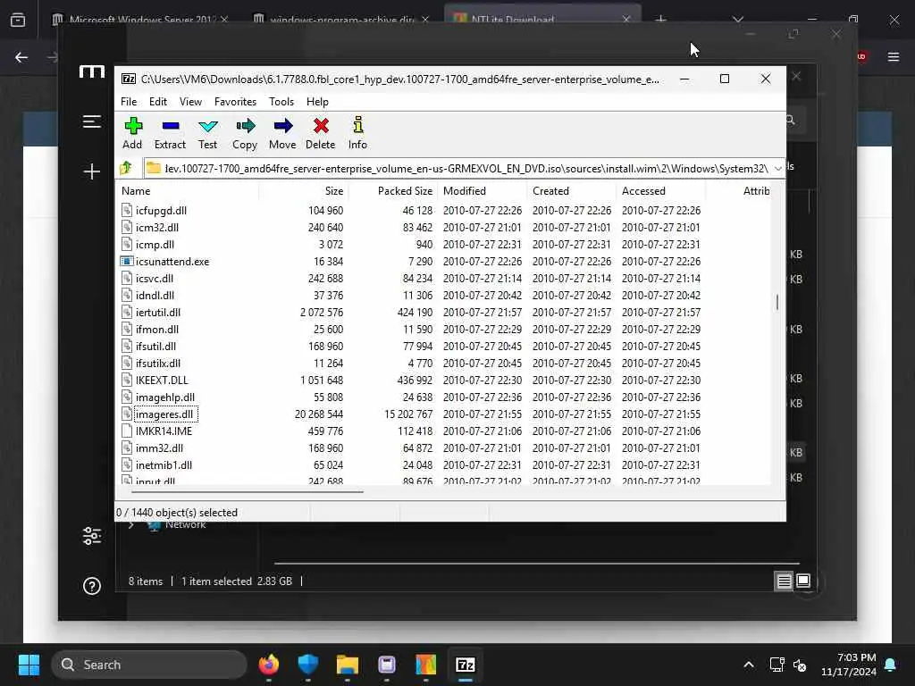Sort by the Accessed column header
Image resolution: width=915 pixels, height=686 pixels.
point(660,191)
